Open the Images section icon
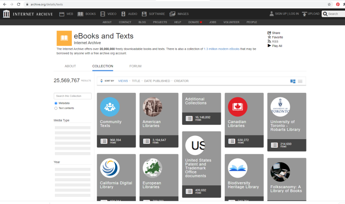 [172, 14]
